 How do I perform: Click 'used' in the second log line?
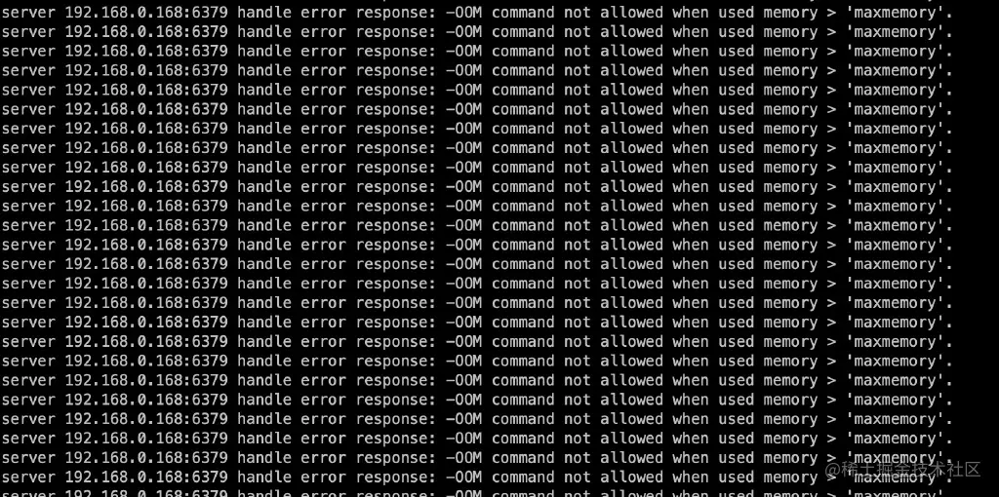pos(736,32)
